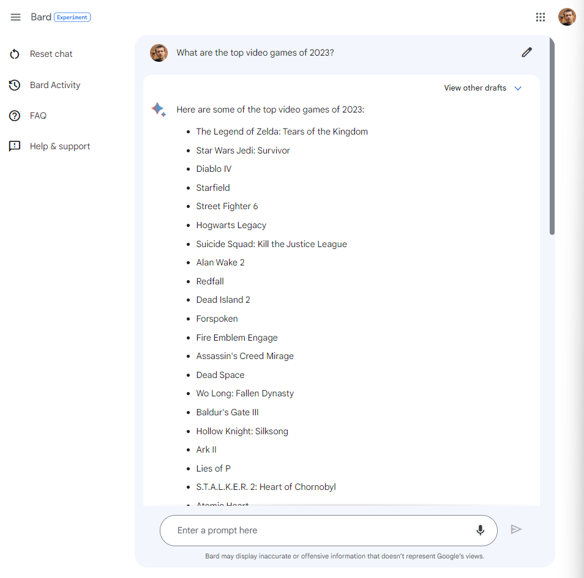Click the Bard sparkle response icon

(159, 109)
